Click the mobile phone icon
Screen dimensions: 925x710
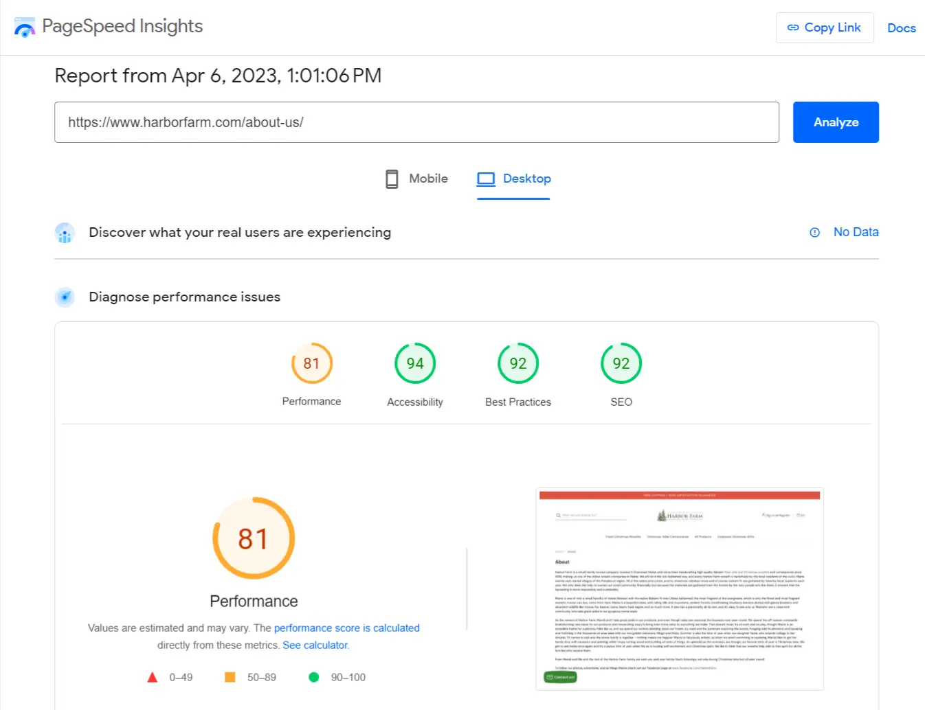pos(392,179)
